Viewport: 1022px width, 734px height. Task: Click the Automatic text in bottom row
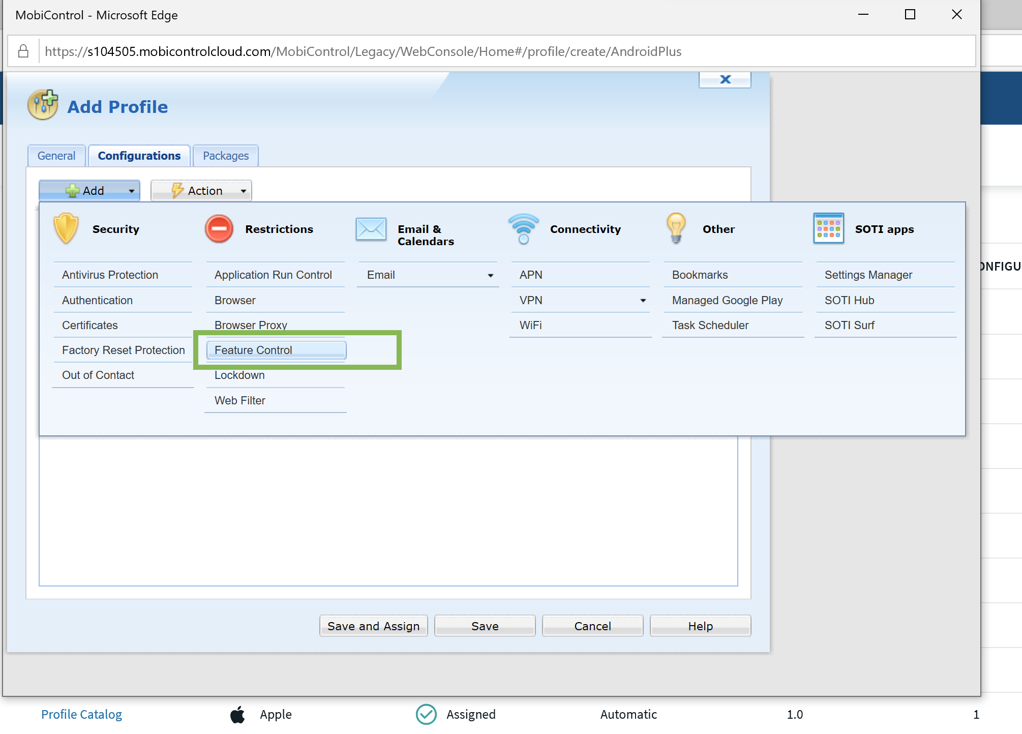click(628, 714)
